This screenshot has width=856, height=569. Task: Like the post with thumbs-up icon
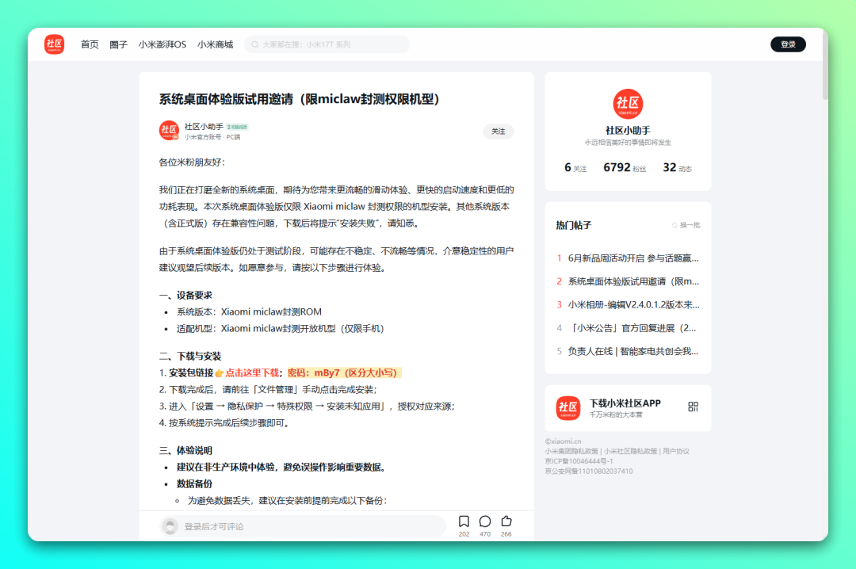click(x=506, y=521)
